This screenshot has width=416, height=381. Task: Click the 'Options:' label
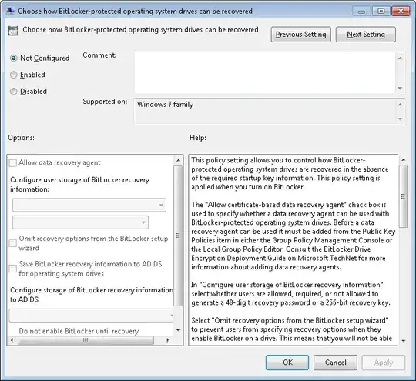pos(21,138)
